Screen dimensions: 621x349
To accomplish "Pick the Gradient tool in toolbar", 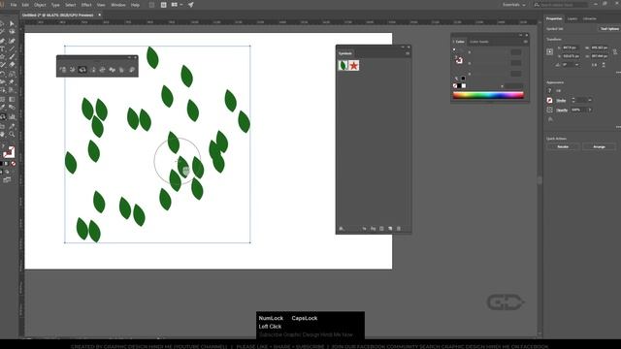I will tap(12, 99).
